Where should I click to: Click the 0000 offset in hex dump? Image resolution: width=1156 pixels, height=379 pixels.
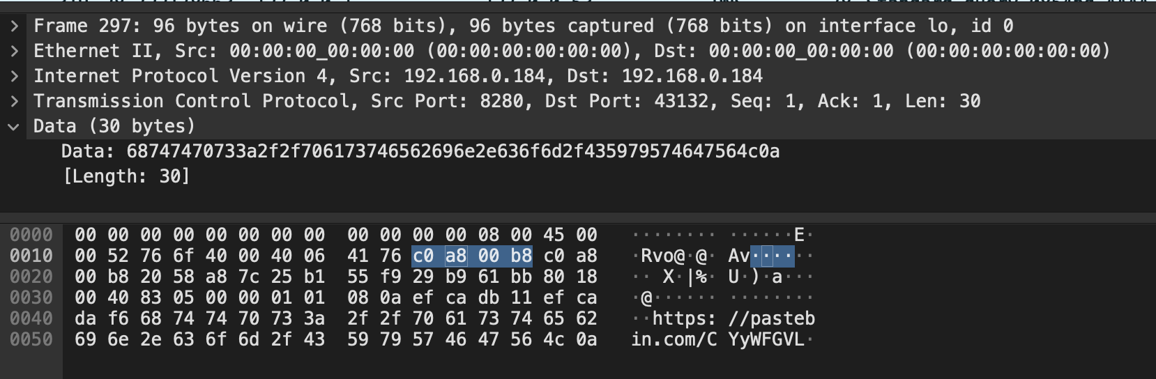pos(31,235)
